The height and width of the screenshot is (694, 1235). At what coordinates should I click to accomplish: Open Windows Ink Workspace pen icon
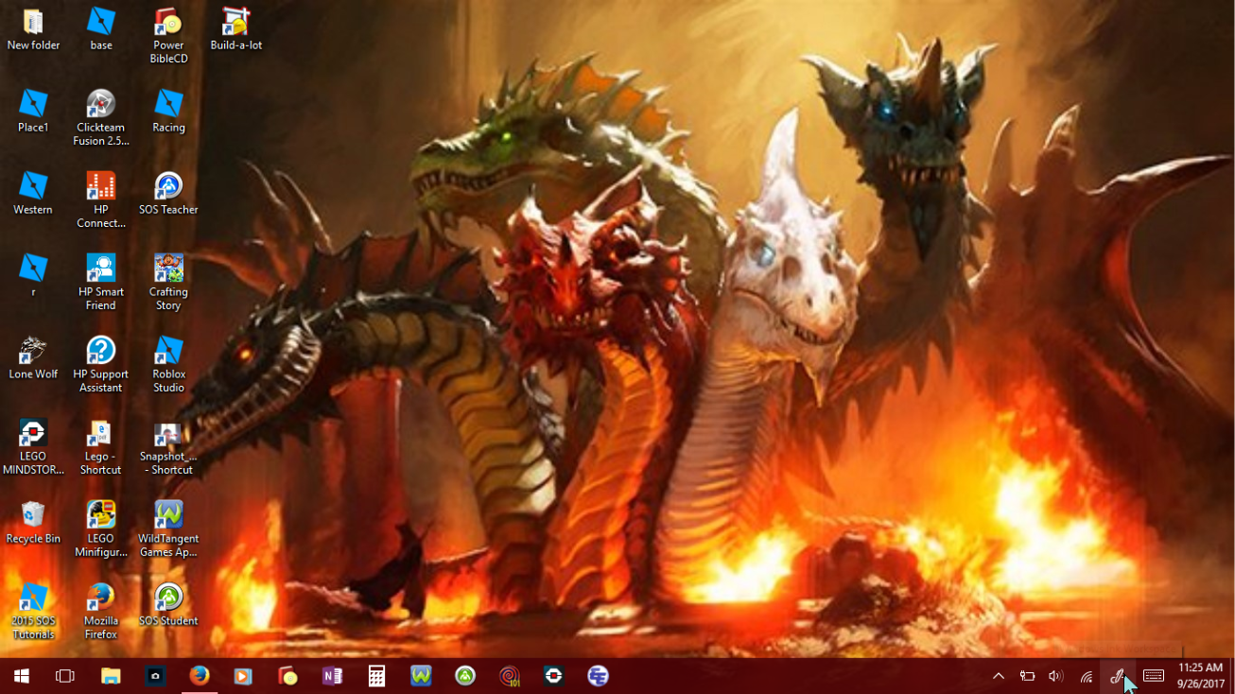click(x=1117, y=676)
